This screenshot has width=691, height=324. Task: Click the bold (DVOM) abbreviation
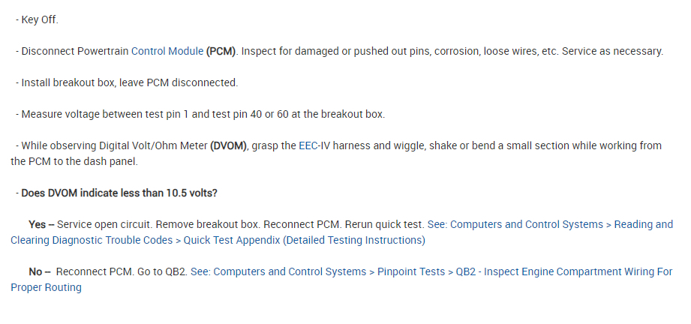(228, 145)
